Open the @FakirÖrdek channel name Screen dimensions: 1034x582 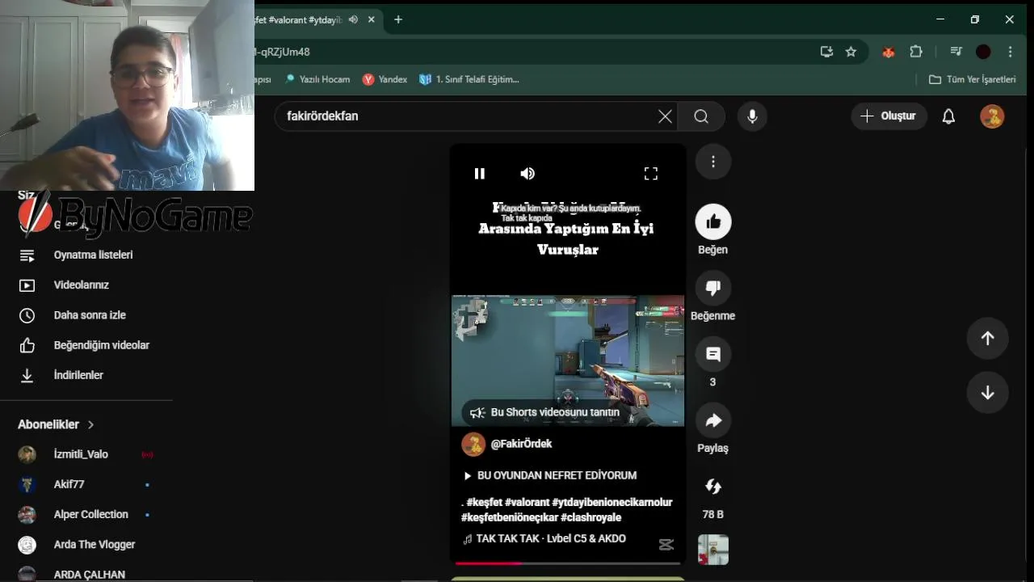pos(521,444)
